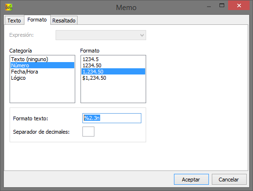Select the Formato tab

point(37,20)
